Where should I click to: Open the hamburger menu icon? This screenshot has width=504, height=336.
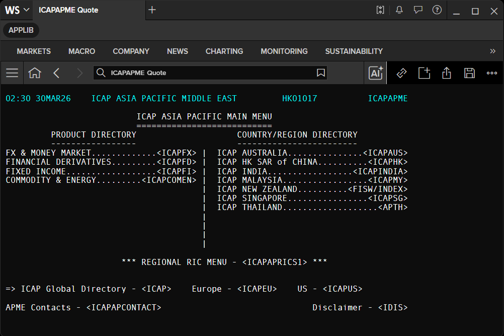(12, 73)
